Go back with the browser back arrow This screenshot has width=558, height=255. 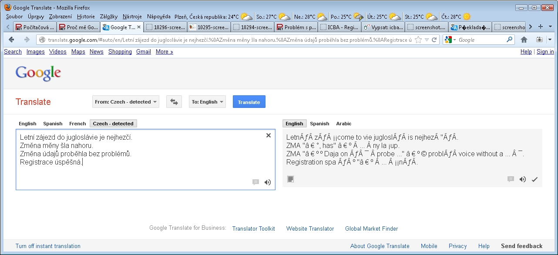click(x=12, y=40)
